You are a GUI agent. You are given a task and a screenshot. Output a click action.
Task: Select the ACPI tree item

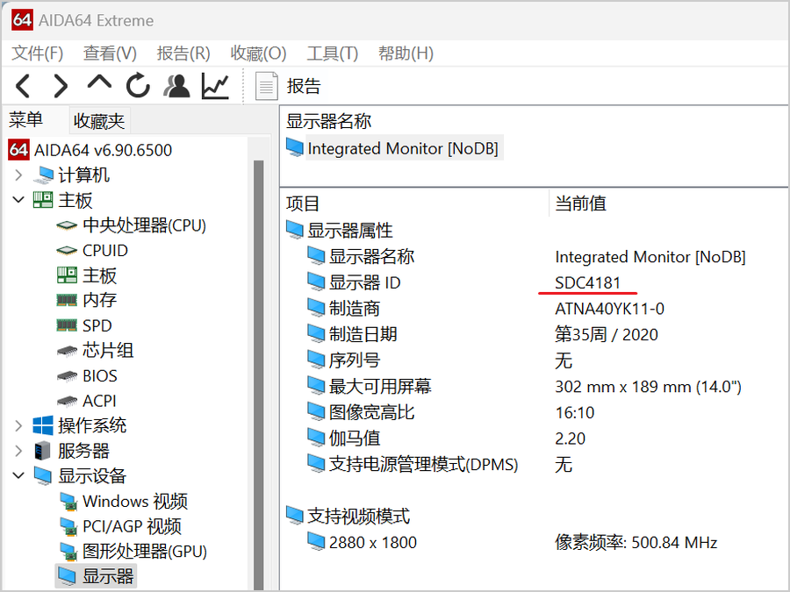pyautogui.click(x=99, y=401)
